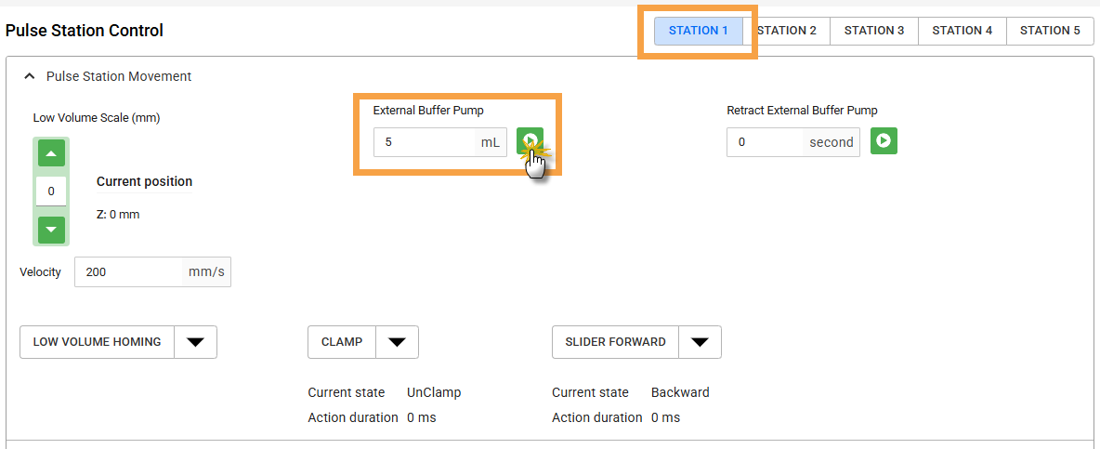Click the Low Volume Scale value box
Image resolution: width=1100 pixels, height=449 pixels.
coord(51,191)
